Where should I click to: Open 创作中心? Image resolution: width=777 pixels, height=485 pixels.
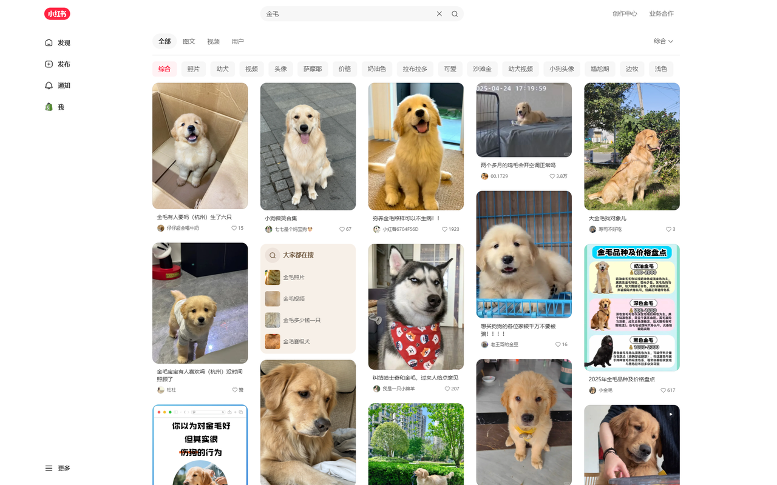tap(625, 13)
